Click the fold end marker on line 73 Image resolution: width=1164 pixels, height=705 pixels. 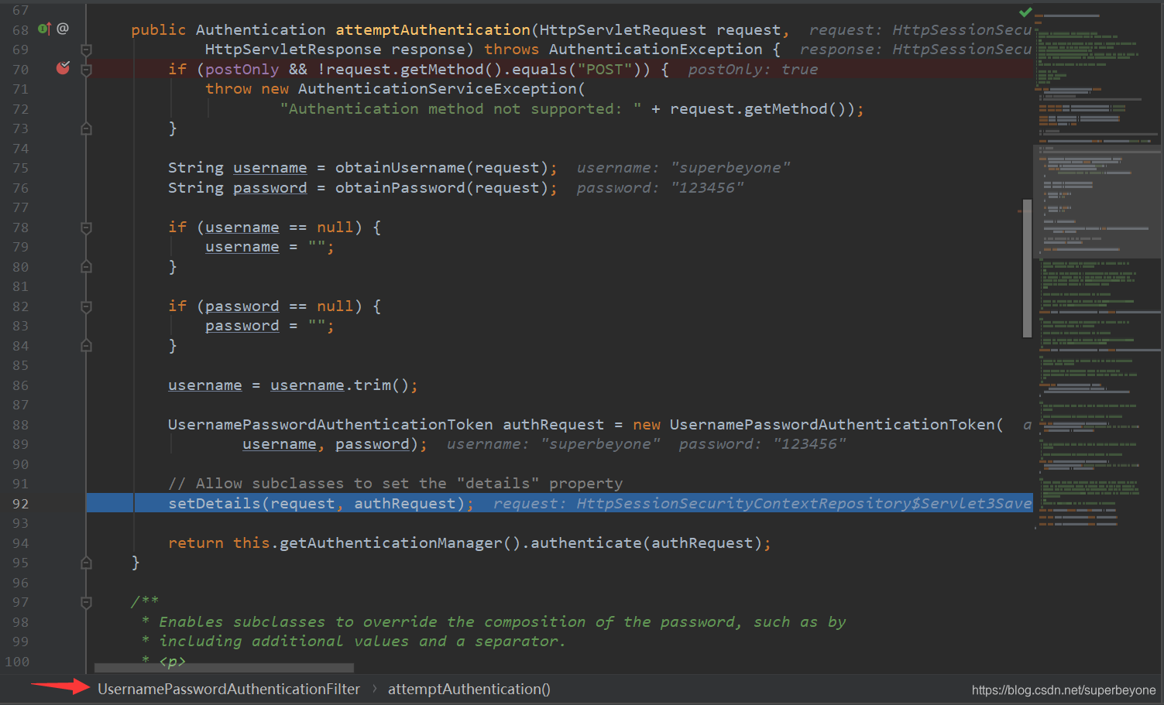point(87,128)
